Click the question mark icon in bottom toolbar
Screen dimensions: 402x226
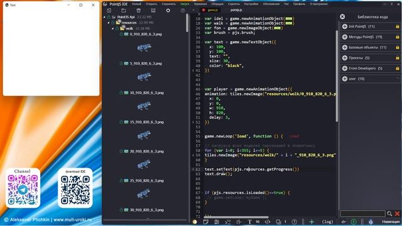[295, 222]
